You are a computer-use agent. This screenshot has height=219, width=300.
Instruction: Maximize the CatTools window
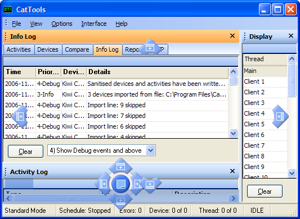(x=277, y=9)
